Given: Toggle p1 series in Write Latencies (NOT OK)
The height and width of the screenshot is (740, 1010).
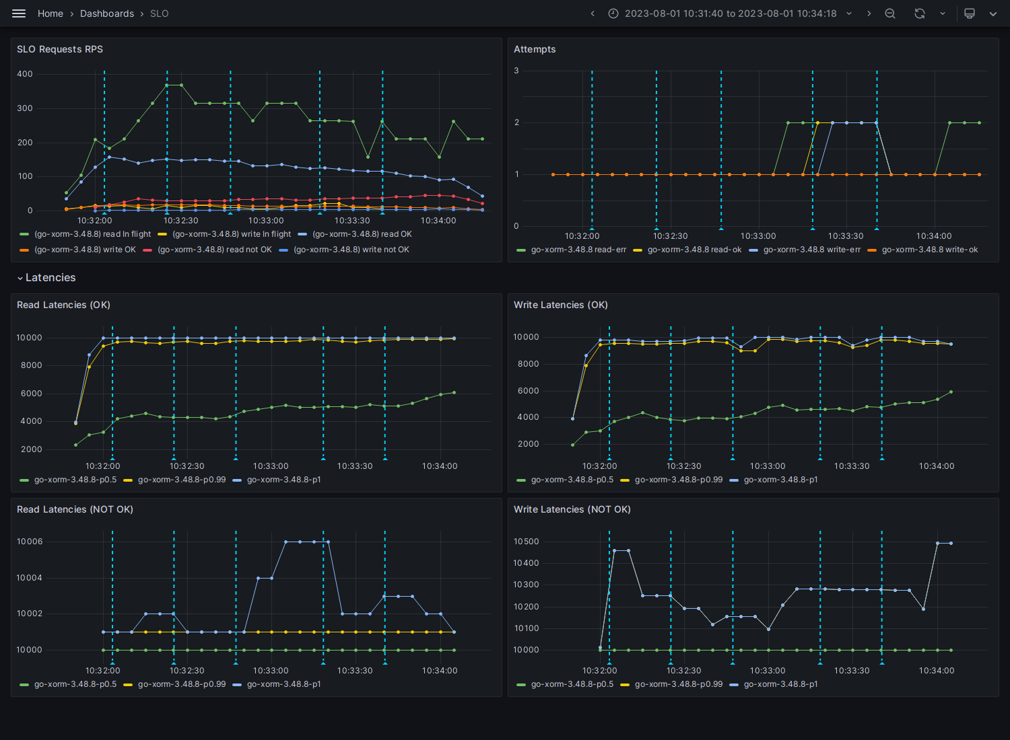Looking at the screenshot, I should click(x=781, y=684).
